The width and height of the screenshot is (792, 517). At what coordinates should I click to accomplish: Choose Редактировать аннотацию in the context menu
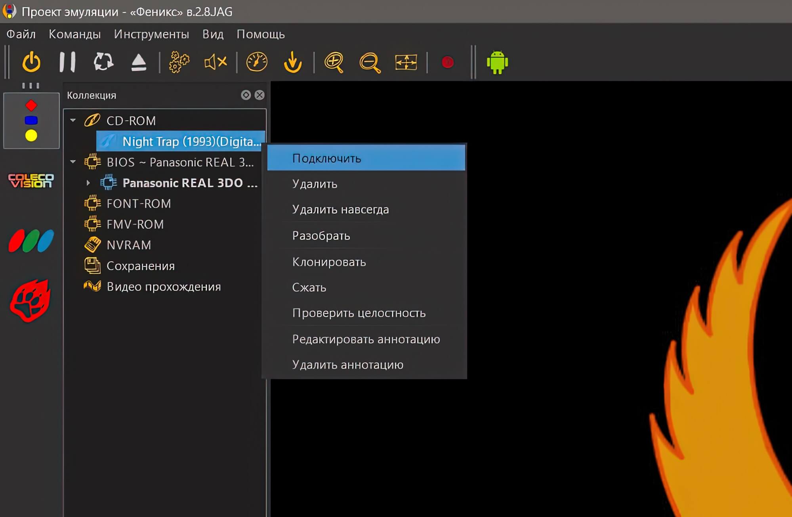366,339
